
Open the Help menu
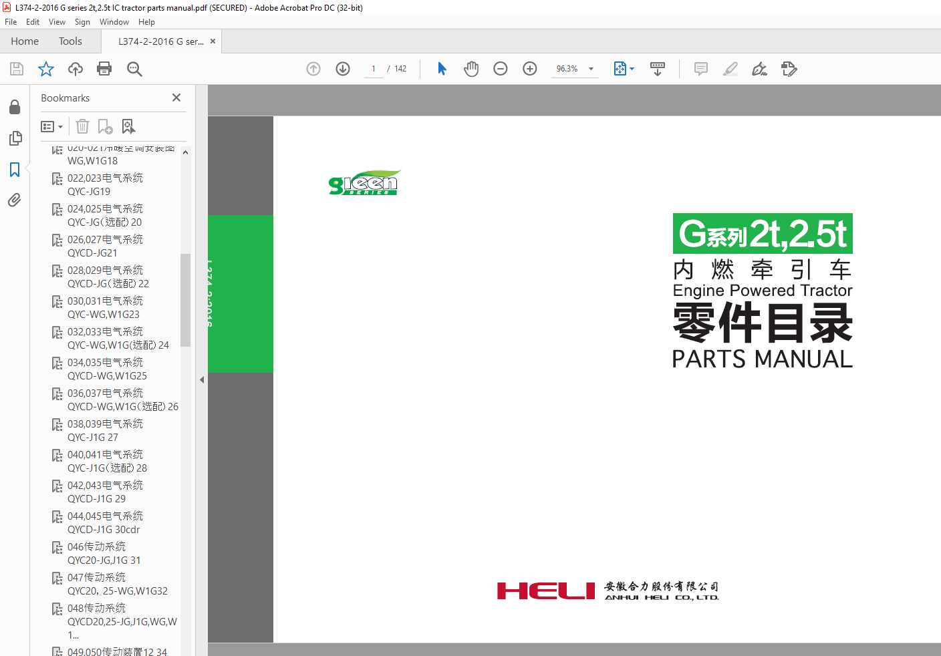point(146,22)
